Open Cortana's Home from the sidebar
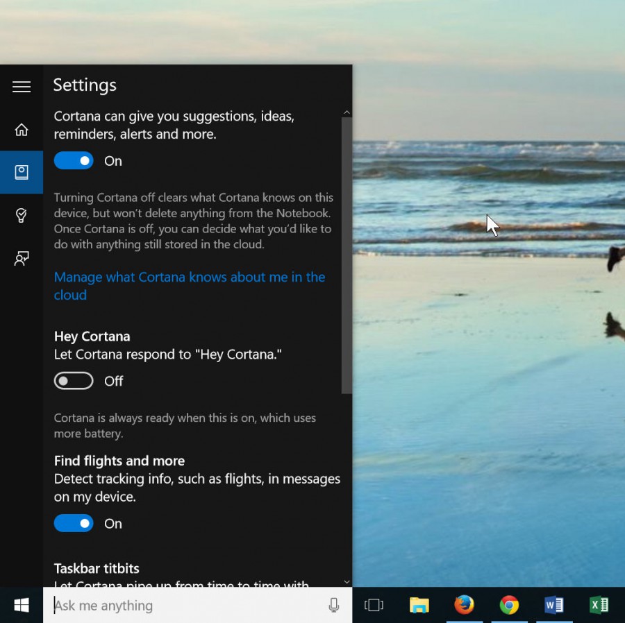The image size is (625, 623). click(x=21, y=129)
